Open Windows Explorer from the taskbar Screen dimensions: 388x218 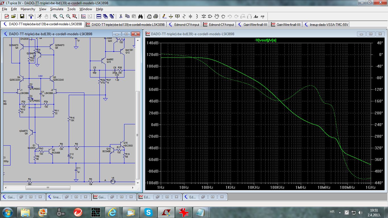[x=25, y=212]
